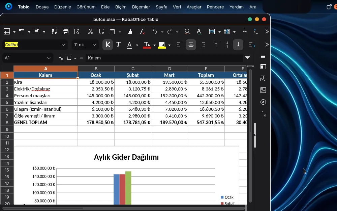Viewport: 337px width, 211px height.
Task: Open the underline style dropdown arrow
Action: (137, 45)
